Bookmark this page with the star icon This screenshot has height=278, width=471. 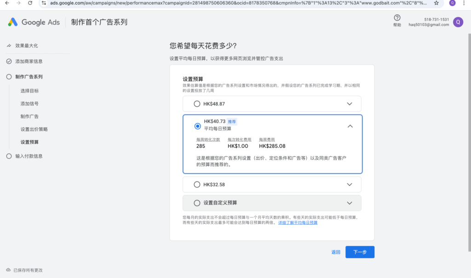point(436,3)
